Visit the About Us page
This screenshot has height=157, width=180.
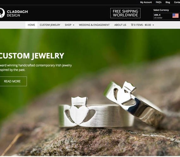[x=120, y=25]
